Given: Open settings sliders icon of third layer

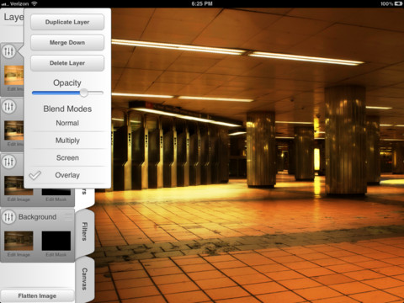Looking at the screenshot, I should (x=8, y=162).
